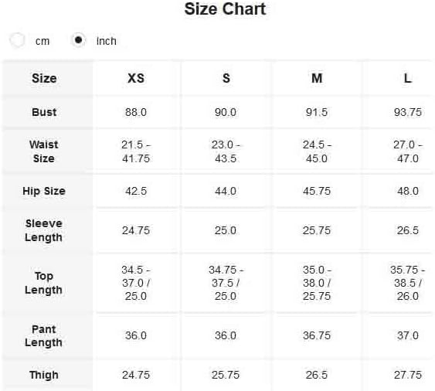
Task: Click the Top Length row label
Action: click(43, 283)
